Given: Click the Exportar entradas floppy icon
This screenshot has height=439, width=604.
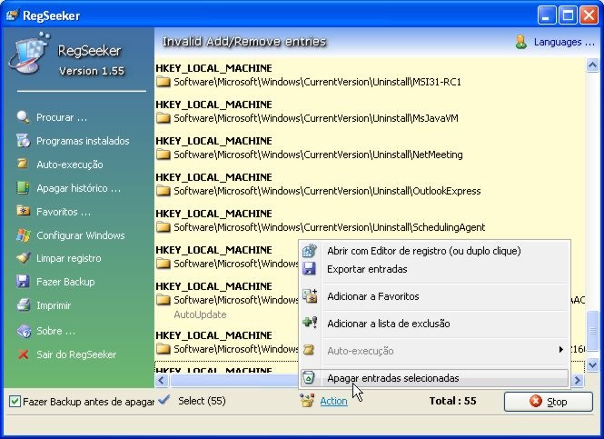Looking at the screenshot, I should pyautogui.click(x=310, y=268).
